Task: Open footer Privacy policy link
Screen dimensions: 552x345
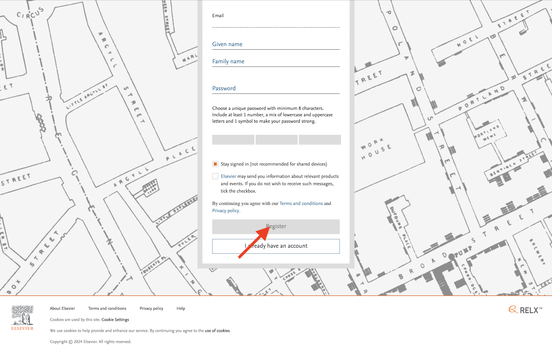Action: pyautogui.click(x=151, y=309)
